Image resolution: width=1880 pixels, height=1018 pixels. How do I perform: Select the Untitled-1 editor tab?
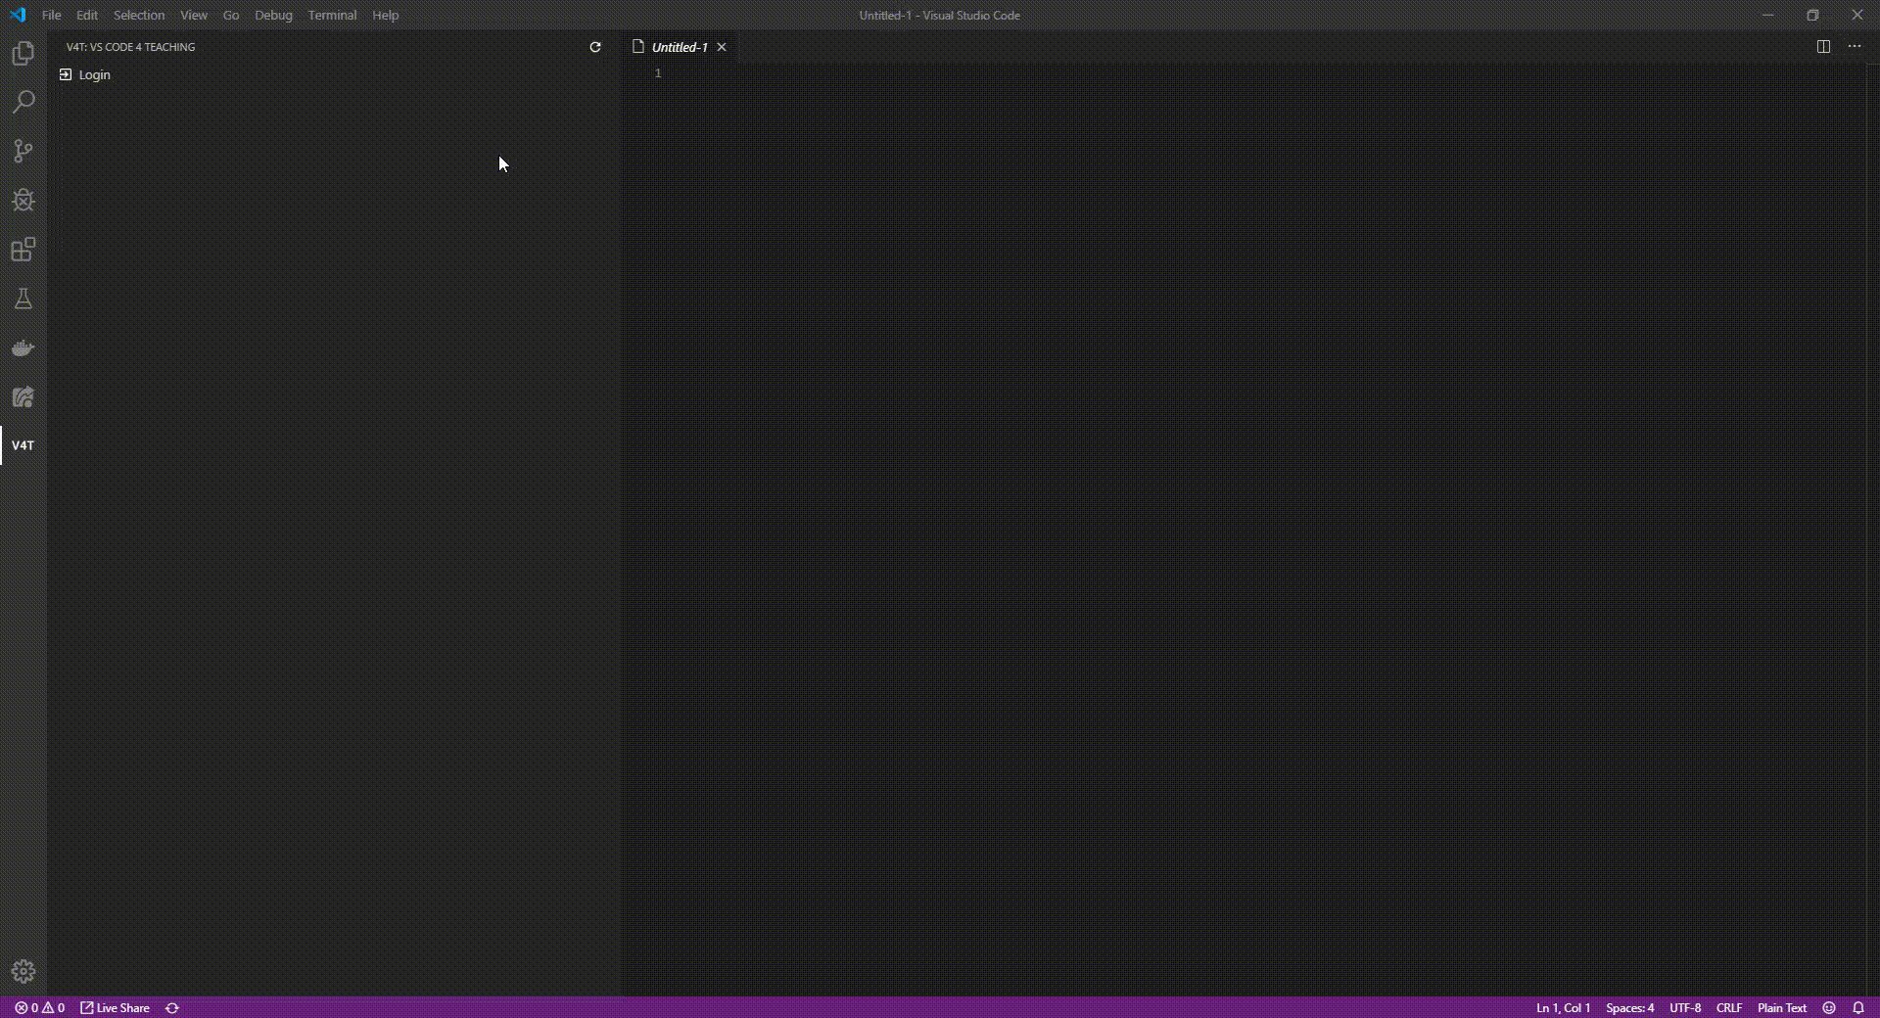680,47
